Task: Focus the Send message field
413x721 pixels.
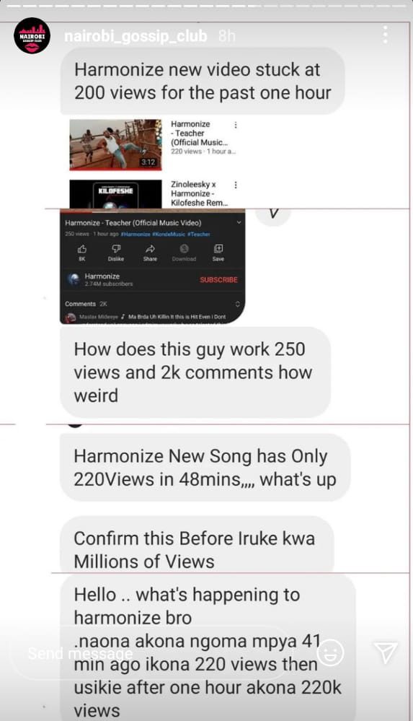Action: click(x=151, y=653)
